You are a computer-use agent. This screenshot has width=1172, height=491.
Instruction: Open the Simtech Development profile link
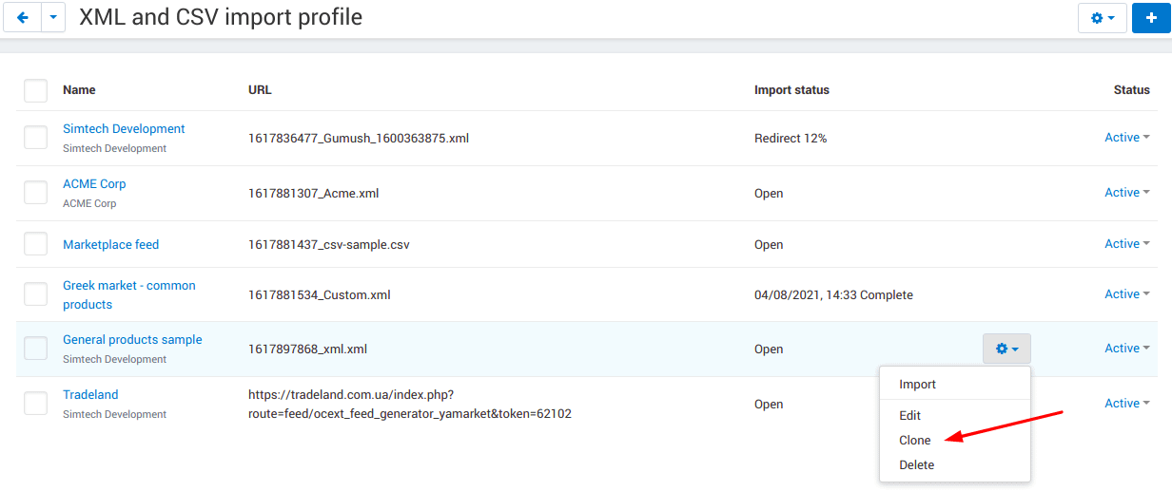point(124,128)
